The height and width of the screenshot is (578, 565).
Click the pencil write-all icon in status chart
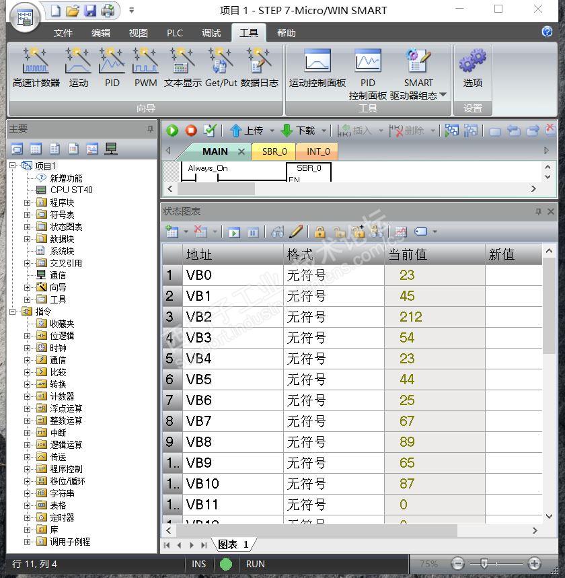[296, 232]
